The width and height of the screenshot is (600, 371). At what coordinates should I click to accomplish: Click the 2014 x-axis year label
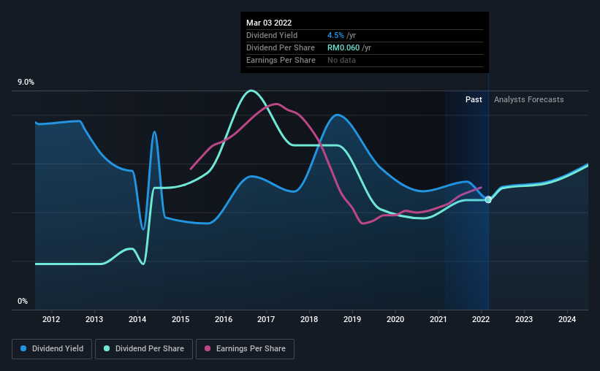[x=137, y=319]
